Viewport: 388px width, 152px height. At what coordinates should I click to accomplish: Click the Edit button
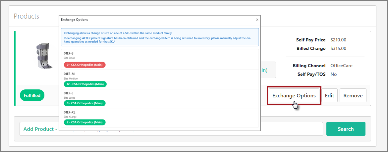(329, 95)
